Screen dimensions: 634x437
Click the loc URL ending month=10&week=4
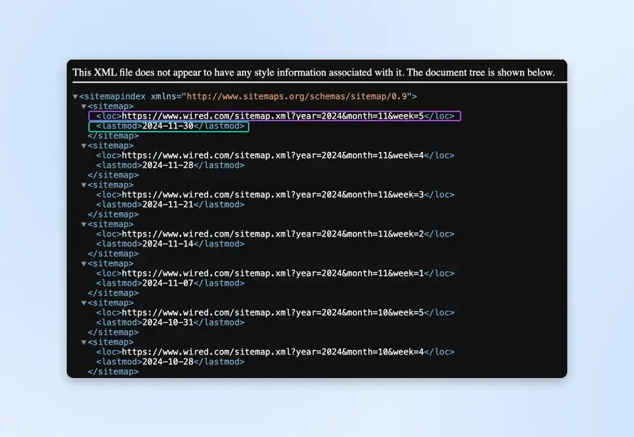point(273,352)
